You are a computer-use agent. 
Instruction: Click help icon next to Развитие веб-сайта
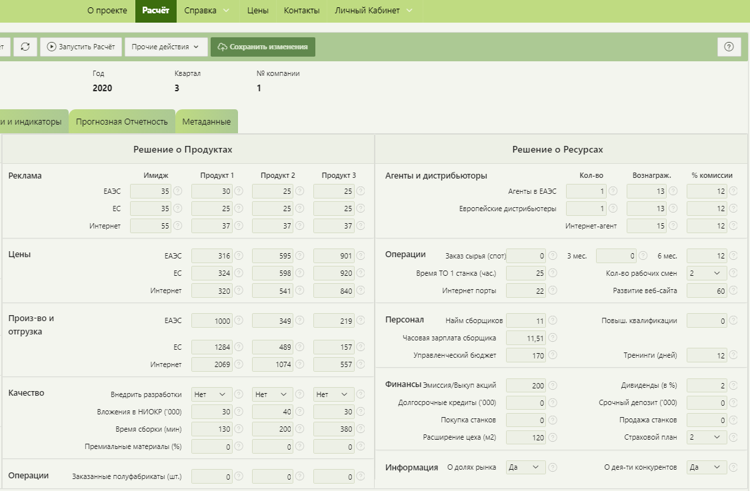[734, 290]
